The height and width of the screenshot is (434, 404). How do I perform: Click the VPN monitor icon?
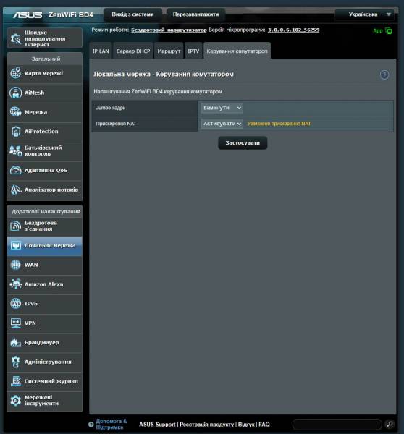(x=15, y=323)
